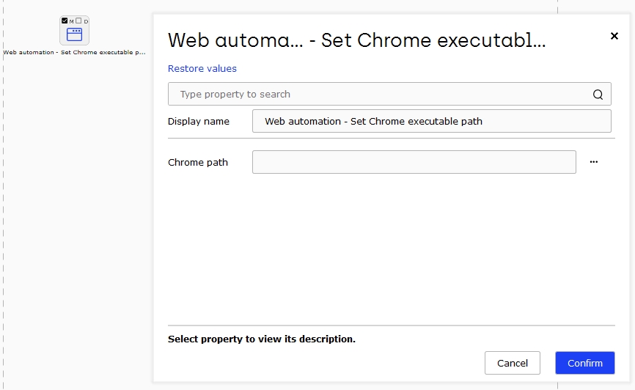
Task: Click into the Chrome path field
Action: (414, 162)
